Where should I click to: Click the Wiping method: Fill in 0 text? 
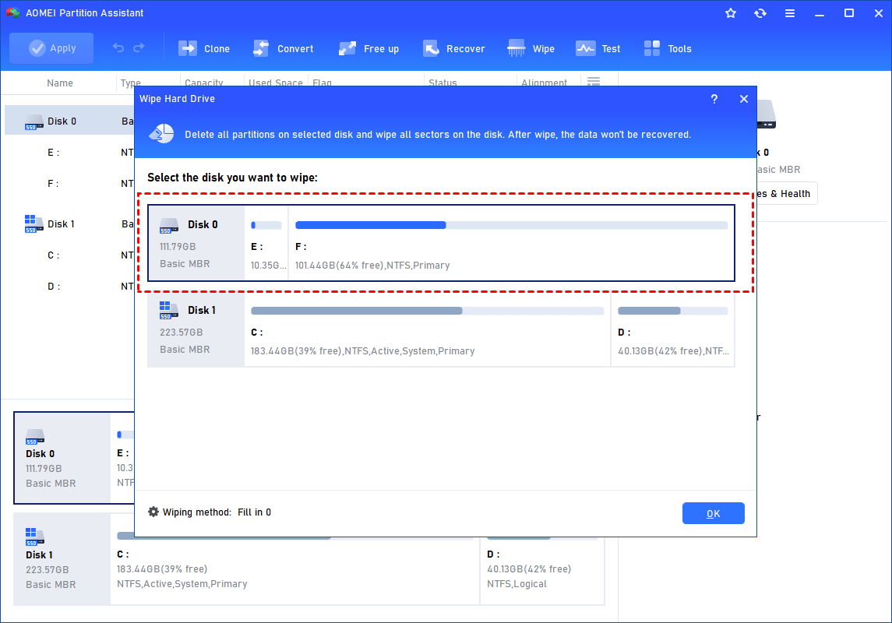point(217,512)
